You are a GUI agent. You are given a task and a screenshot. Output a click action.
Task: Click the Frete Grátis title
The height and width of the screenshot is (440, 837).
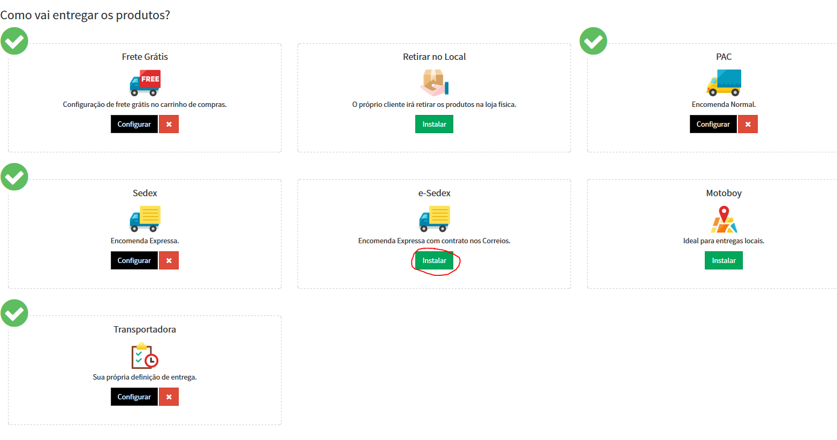pyautogui.click(x=145, y=57)
